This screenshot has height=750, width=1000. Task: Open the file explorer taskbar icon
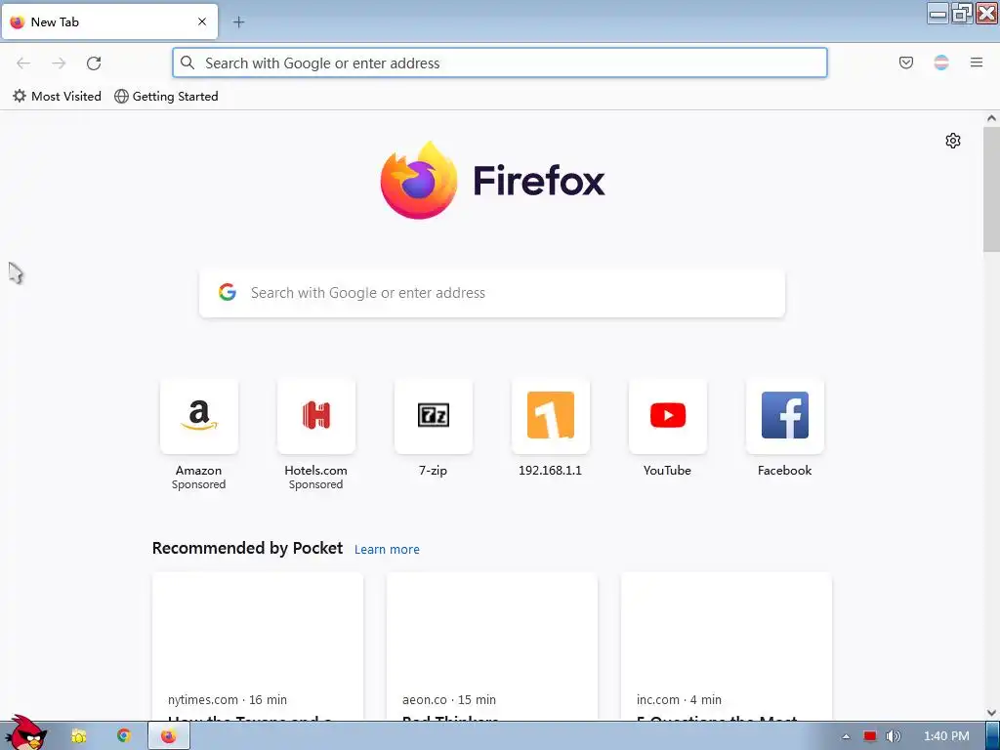[x=78, y=736]
